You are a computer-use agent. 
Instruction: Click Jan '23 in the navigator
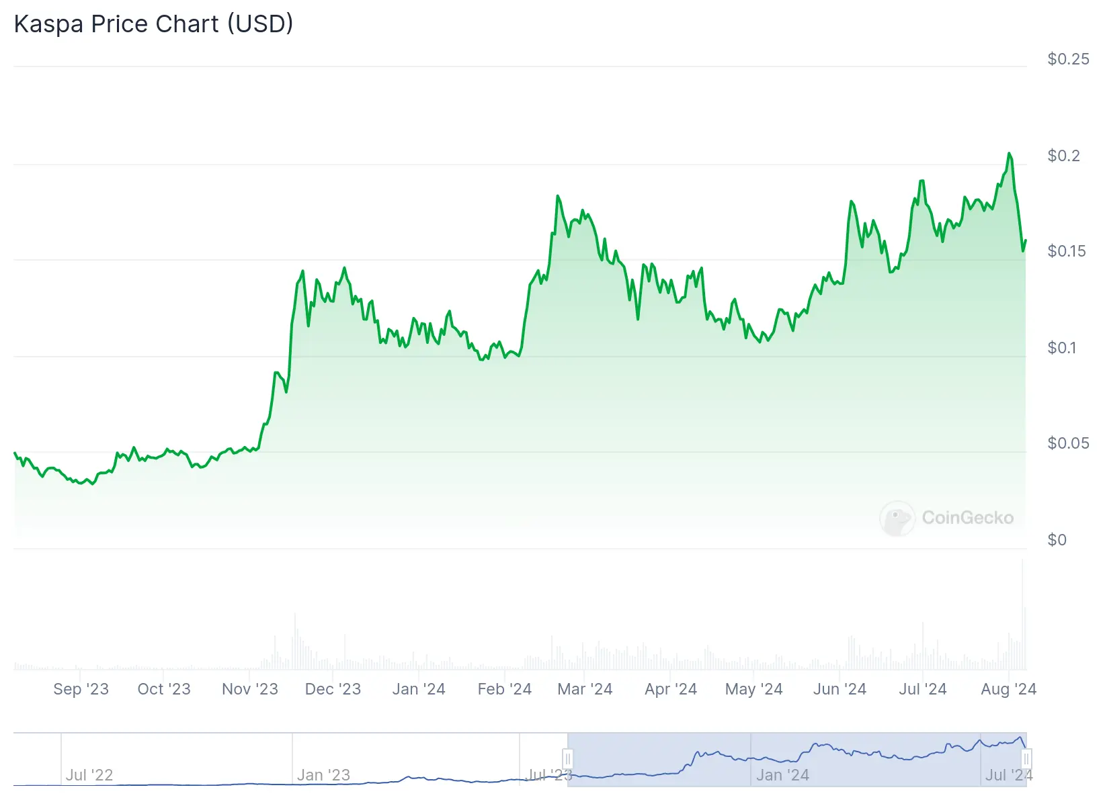[323, 775]
